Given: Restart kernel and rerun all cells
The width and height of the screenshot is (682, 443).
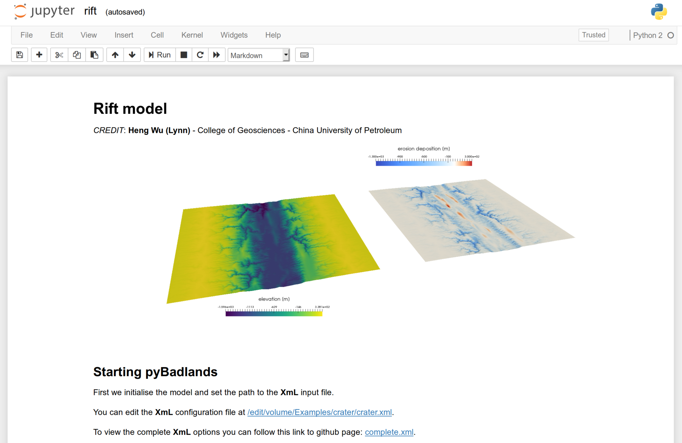Looking at the screenshot, I should [x=216, y=55].
